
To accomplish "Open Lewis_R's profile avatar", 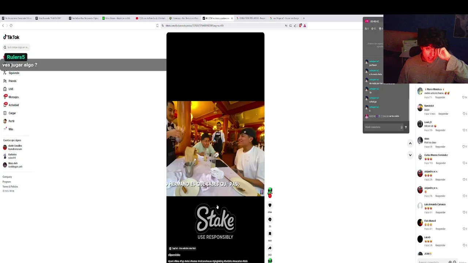I will 420,124.
